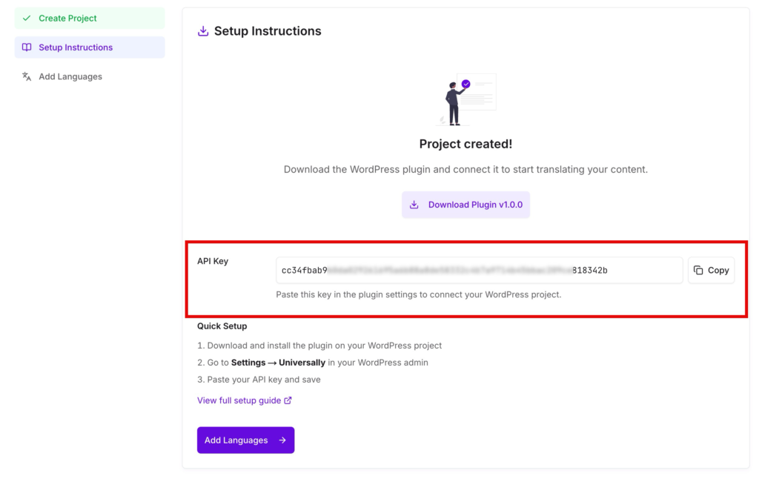This screenshot has width=759, height=479.
Task: Click the green checkmark beside Create Project
Action: tap(27, 19)
